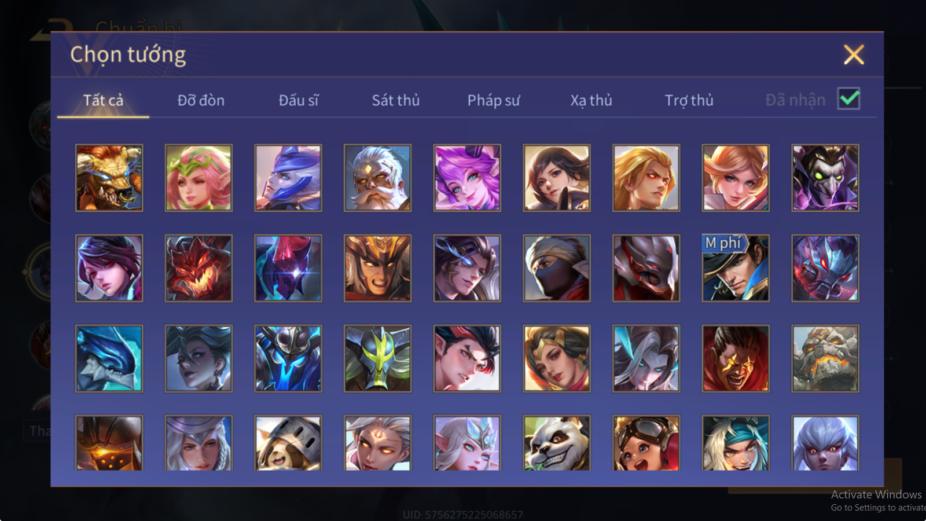Open the 'Xạ thủ' tab
The image size is (926, 521).
click(591, 100)
